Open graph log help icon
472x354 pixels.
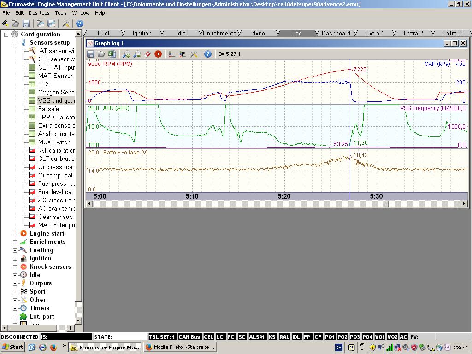(208, 54)
